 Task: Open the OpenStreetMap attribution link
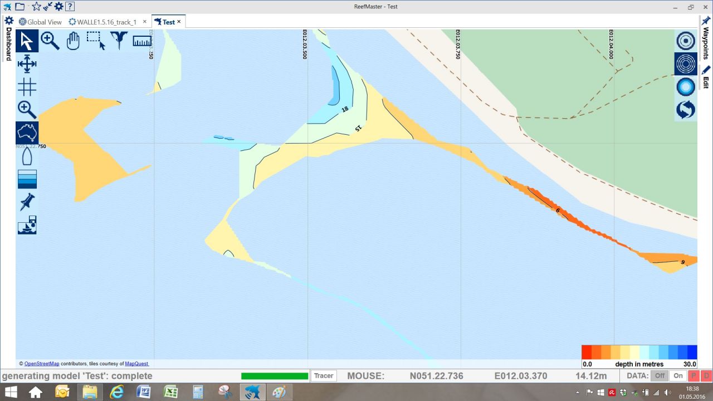tap(42, 364)
